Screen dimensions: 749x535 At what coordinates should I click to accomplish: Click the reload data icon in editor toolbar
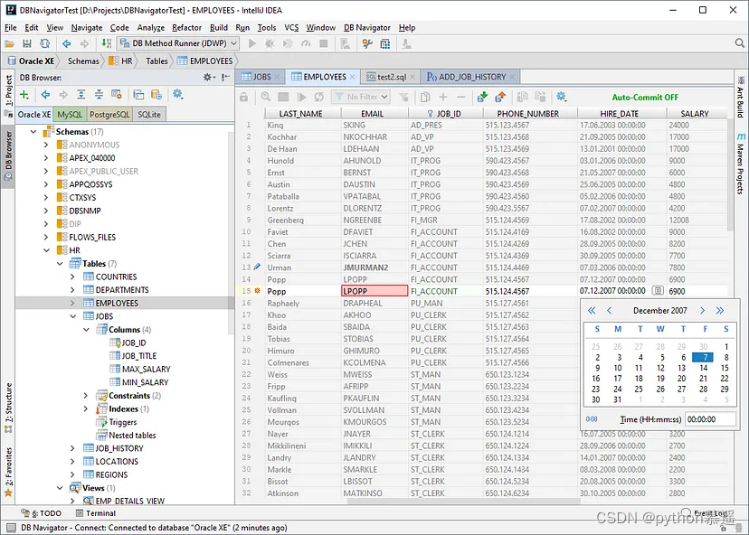(x=318, y=98)
